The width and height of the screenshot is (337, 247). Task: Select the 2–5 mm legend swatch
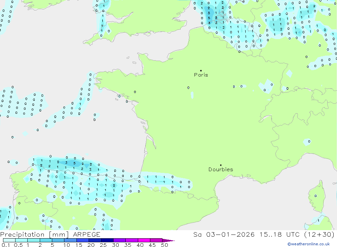click(46, 240)
